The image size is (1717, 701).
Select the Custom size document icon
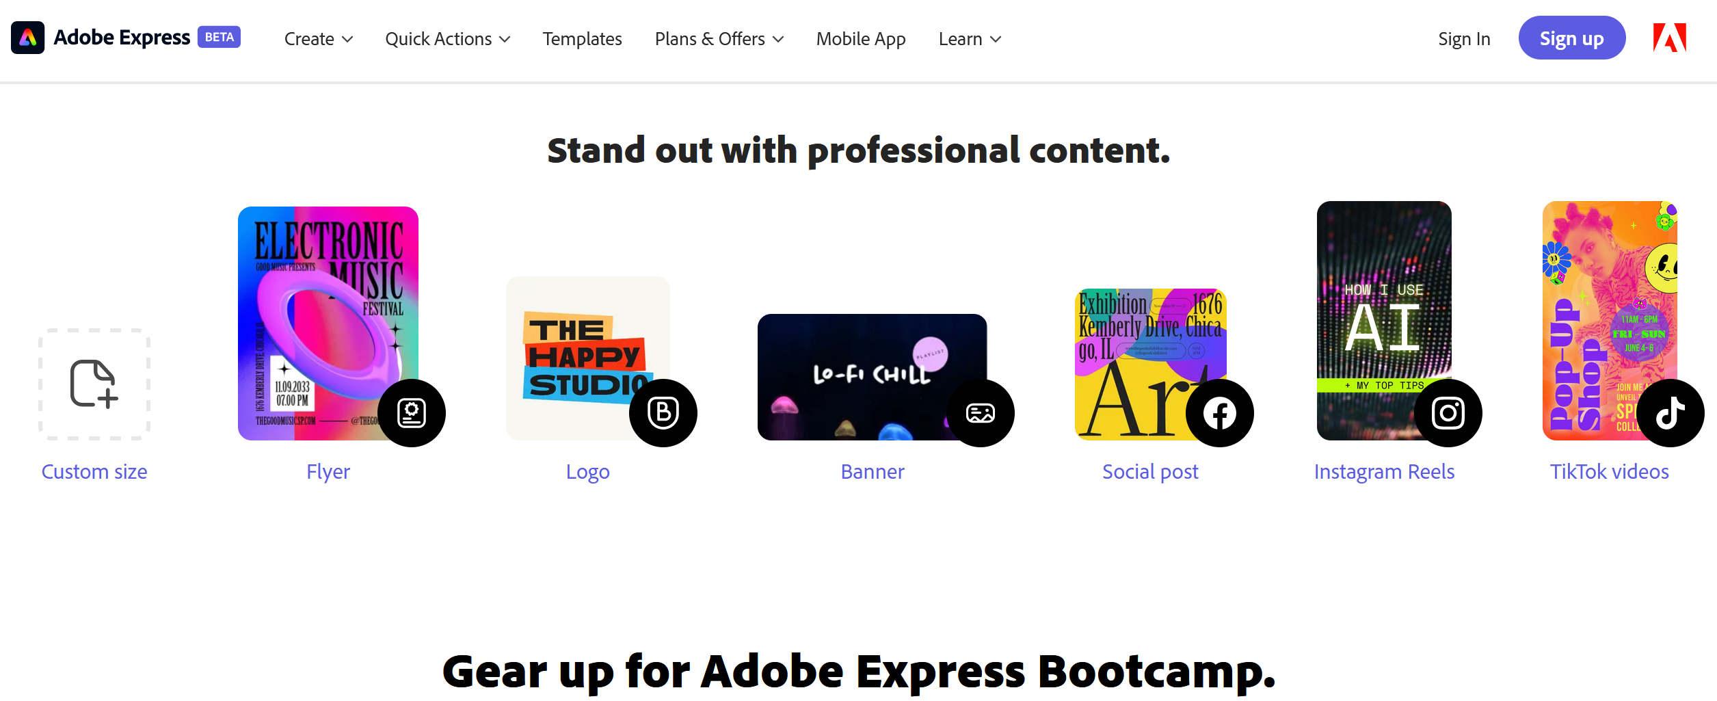pos(94,384)
